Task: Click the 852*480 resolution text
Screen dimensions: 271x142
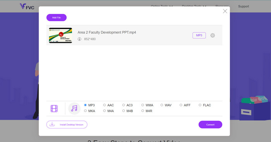Action: pos(90,39)
